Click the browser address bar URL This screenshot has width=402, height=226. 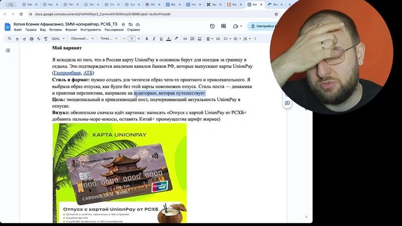coord(103,14)
